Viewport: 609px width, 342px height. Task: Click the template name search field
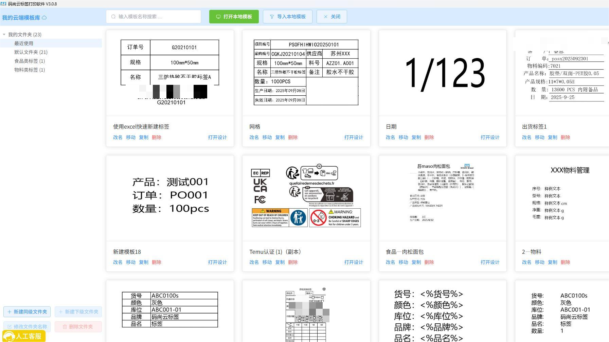pyautogui.click(x=156, y=17)
